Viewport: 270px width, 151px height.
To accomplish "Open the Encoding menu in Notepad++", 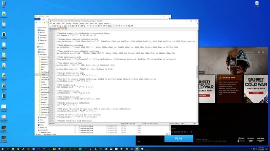I will coord(68,23).
